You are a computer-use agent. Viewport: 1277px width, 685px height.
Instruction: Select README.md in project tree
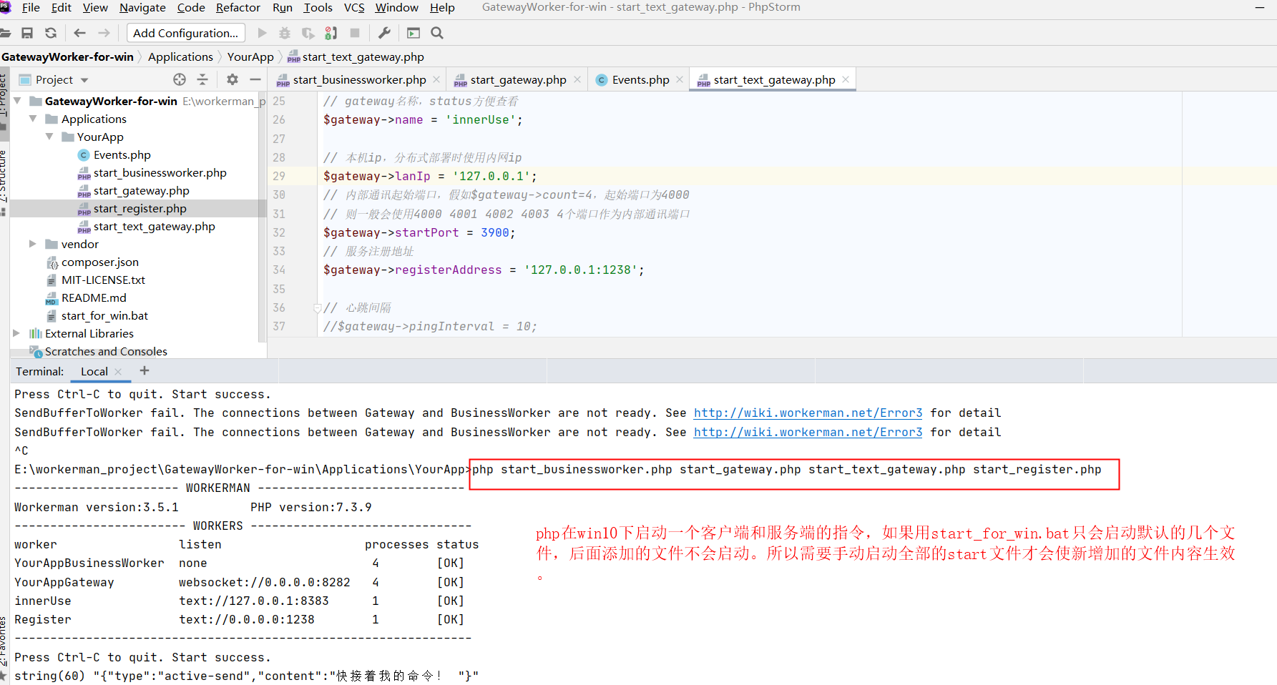pyautogui.click(x=94, y=297)
